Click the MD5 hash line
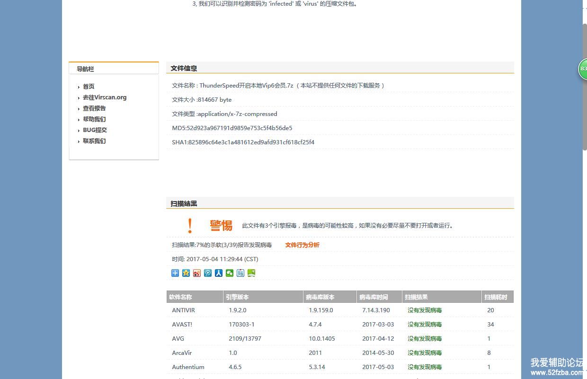587x379 pixels. pos(232,128)
